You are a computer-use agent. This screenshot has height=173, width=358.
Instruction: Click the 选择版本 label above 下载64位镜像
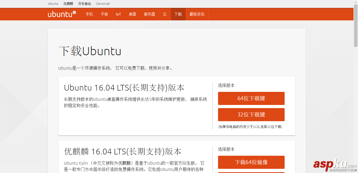[x=226, y=149]
